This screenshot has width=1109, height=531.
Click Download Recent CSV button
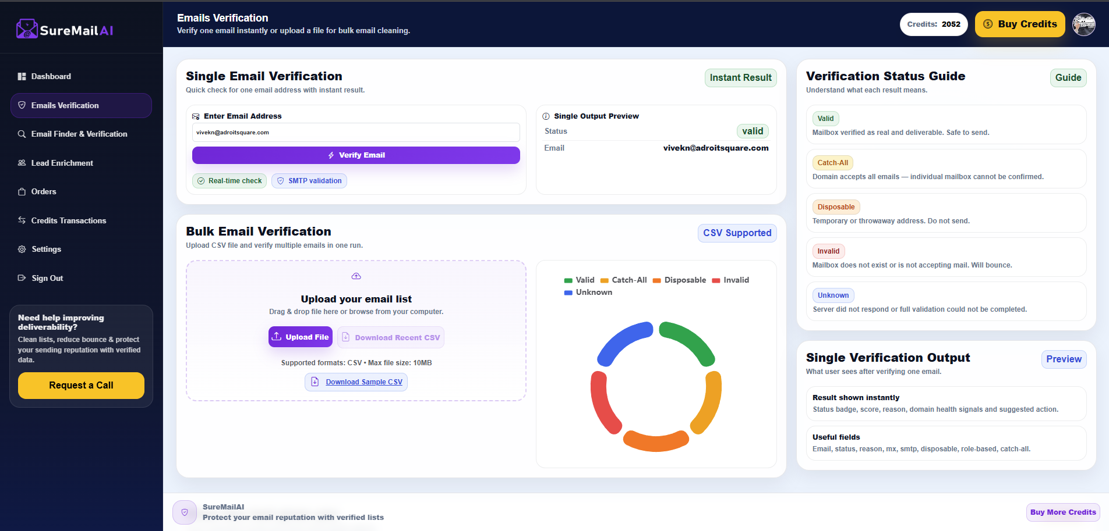[391, 337]
